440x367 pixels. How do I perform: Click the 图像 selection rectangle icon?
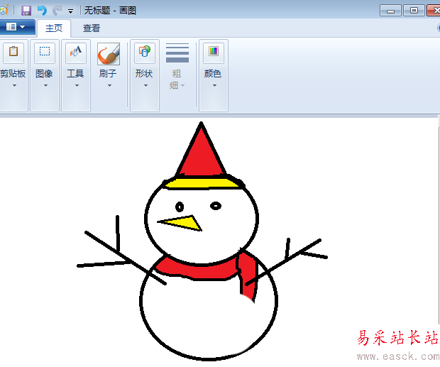pyautogui.click(x=45, y=53)
